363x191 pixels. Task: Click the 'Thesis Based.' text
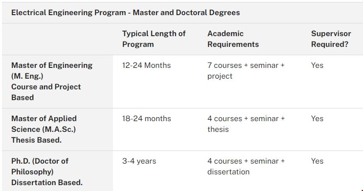point(36,140)
